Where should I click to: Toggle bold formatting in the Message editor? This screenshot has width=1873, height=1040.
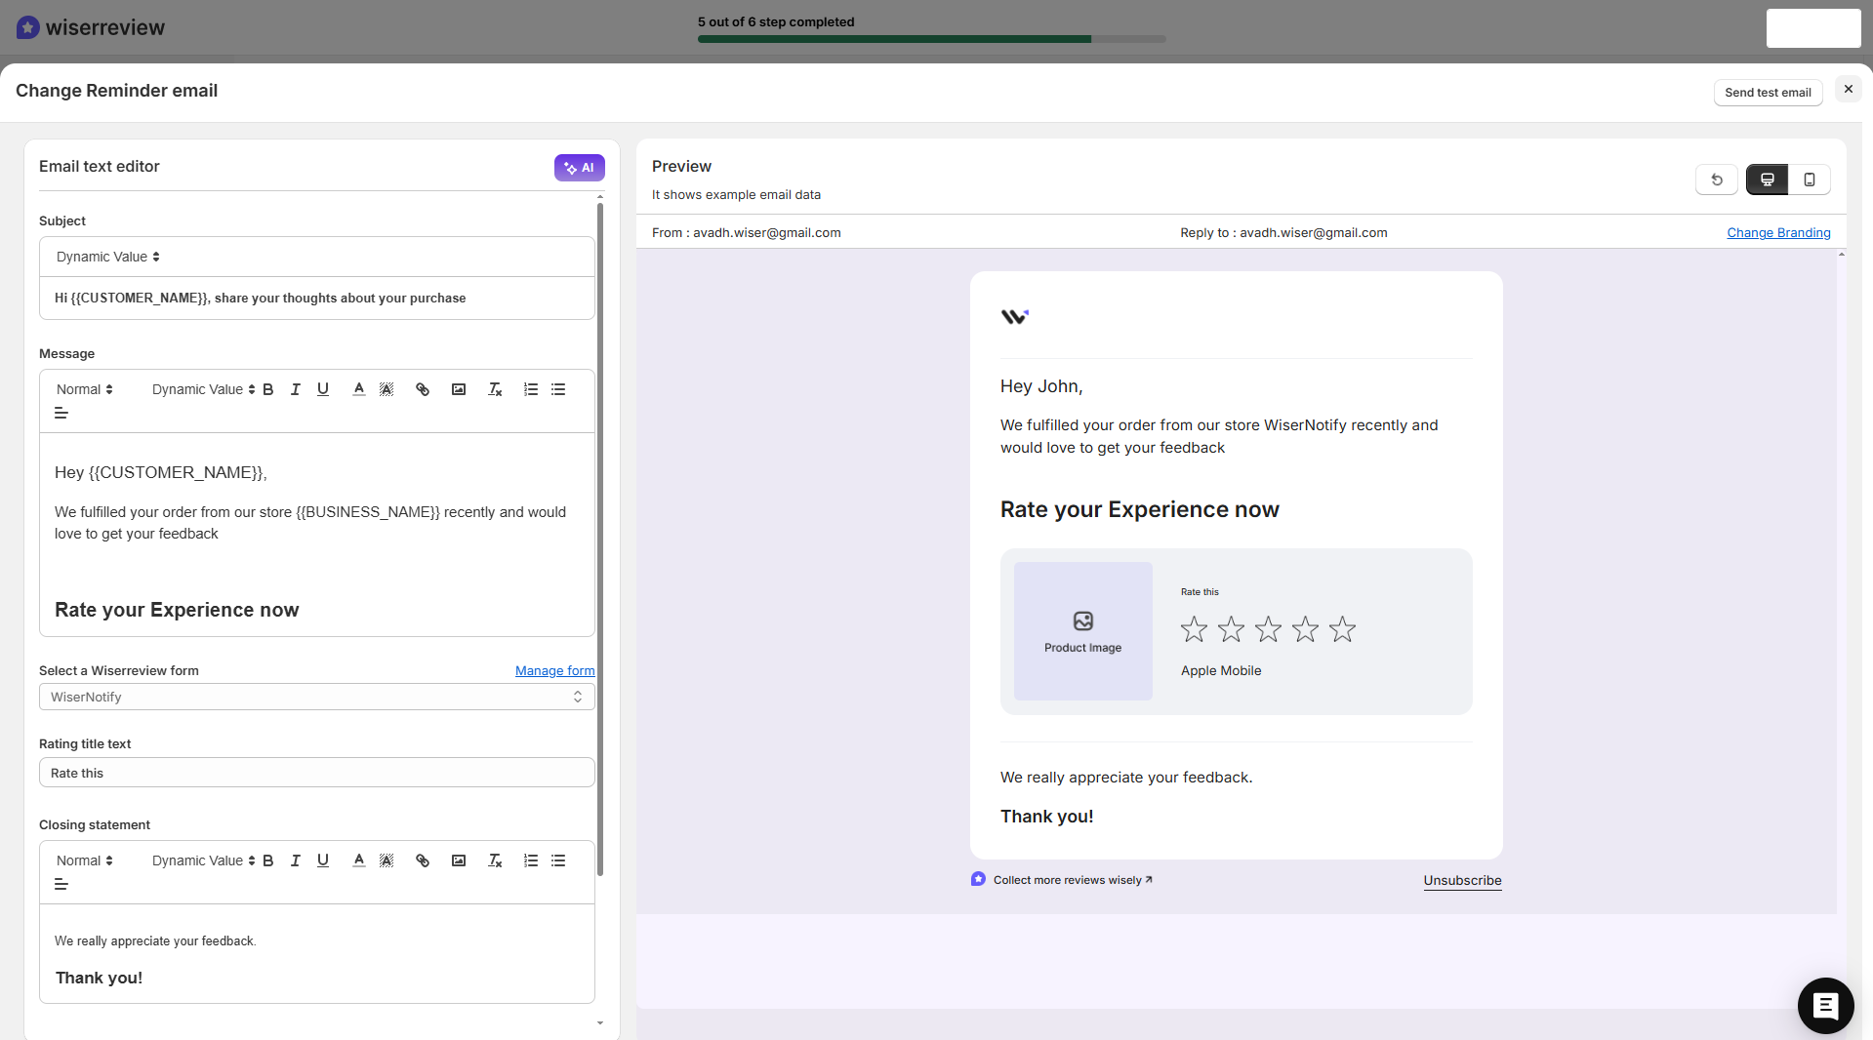[268, 389]
